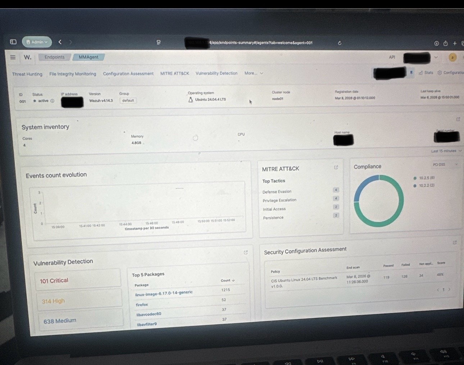This screenshot has width=464, height=365.
Task: Click the user avatar icon
Action: pos(452,57)
